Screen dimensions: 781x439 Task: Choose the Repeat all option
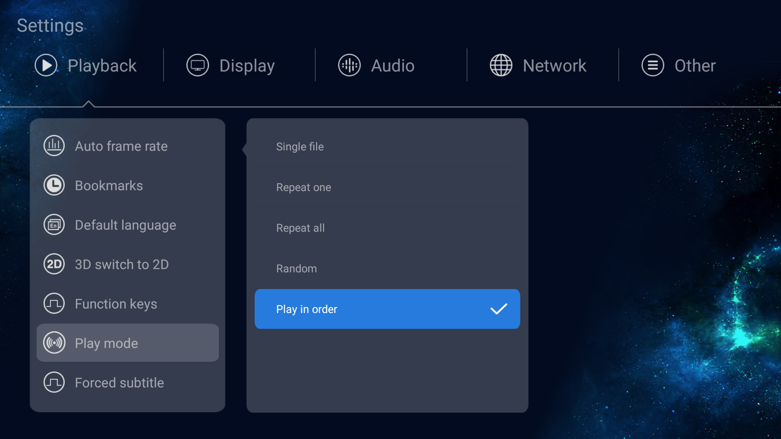tap(387, 228)
